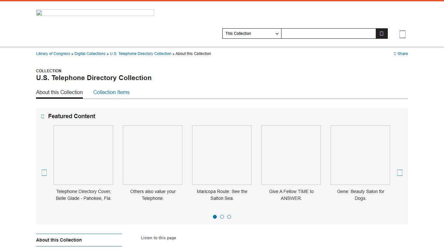Image resolution: width=444 pixels, height=250 pixels.
Task: Open the top-right navigation menu icon
Action: click(x=402, y=34)
